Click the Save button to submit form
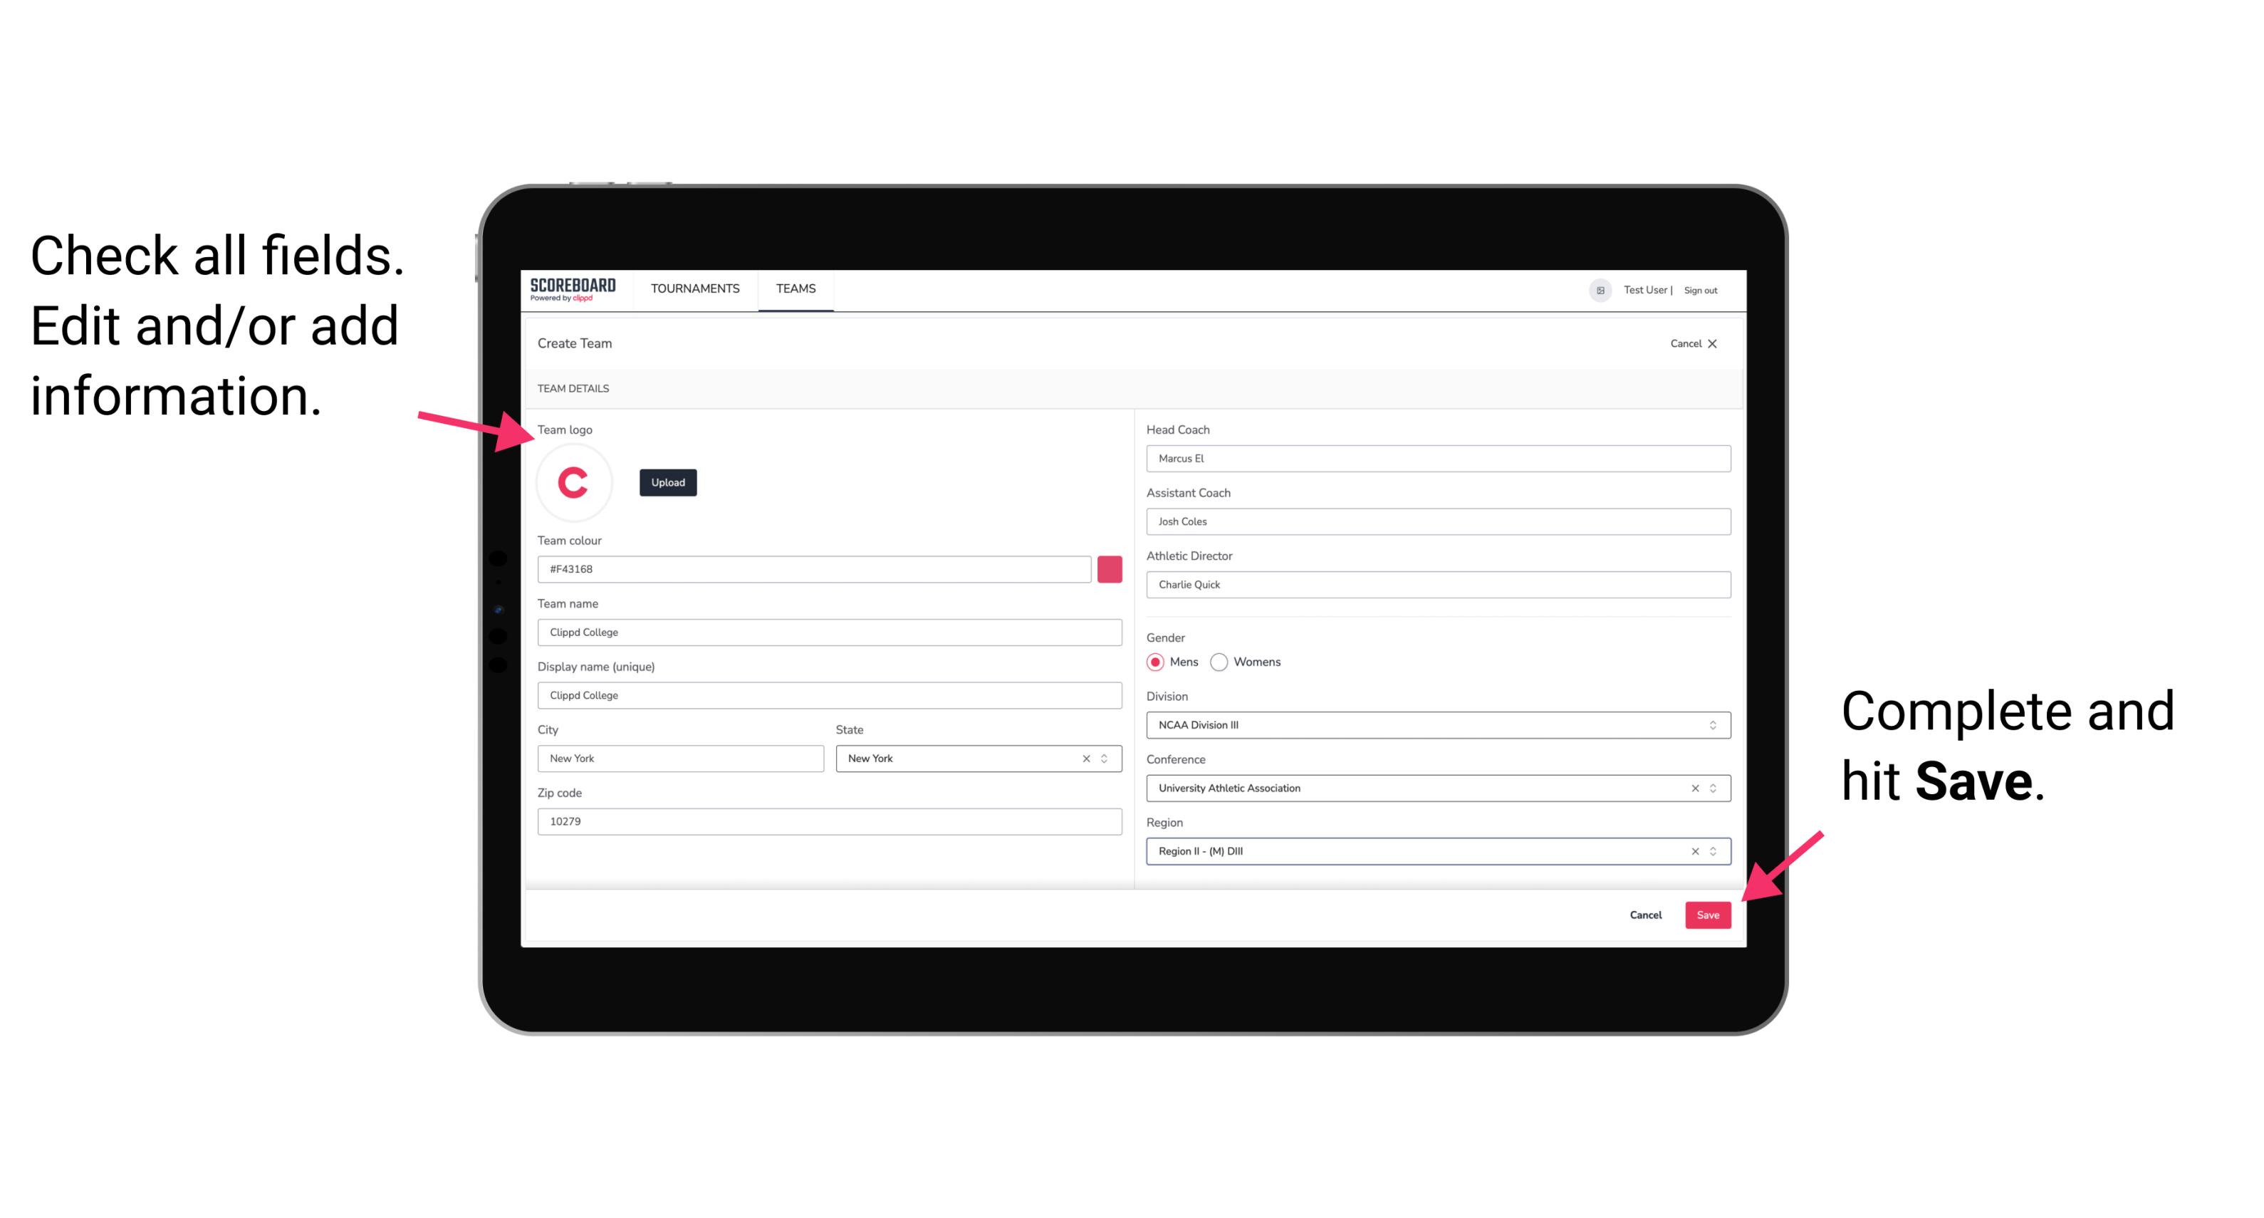The height and width of the screenshot is (1218, 2264). (x=1708, y=913)
